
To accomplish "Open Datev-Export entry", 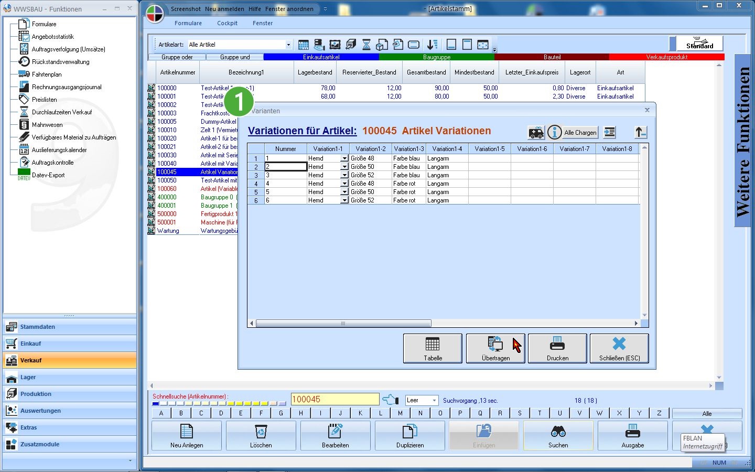I will 48,175.
